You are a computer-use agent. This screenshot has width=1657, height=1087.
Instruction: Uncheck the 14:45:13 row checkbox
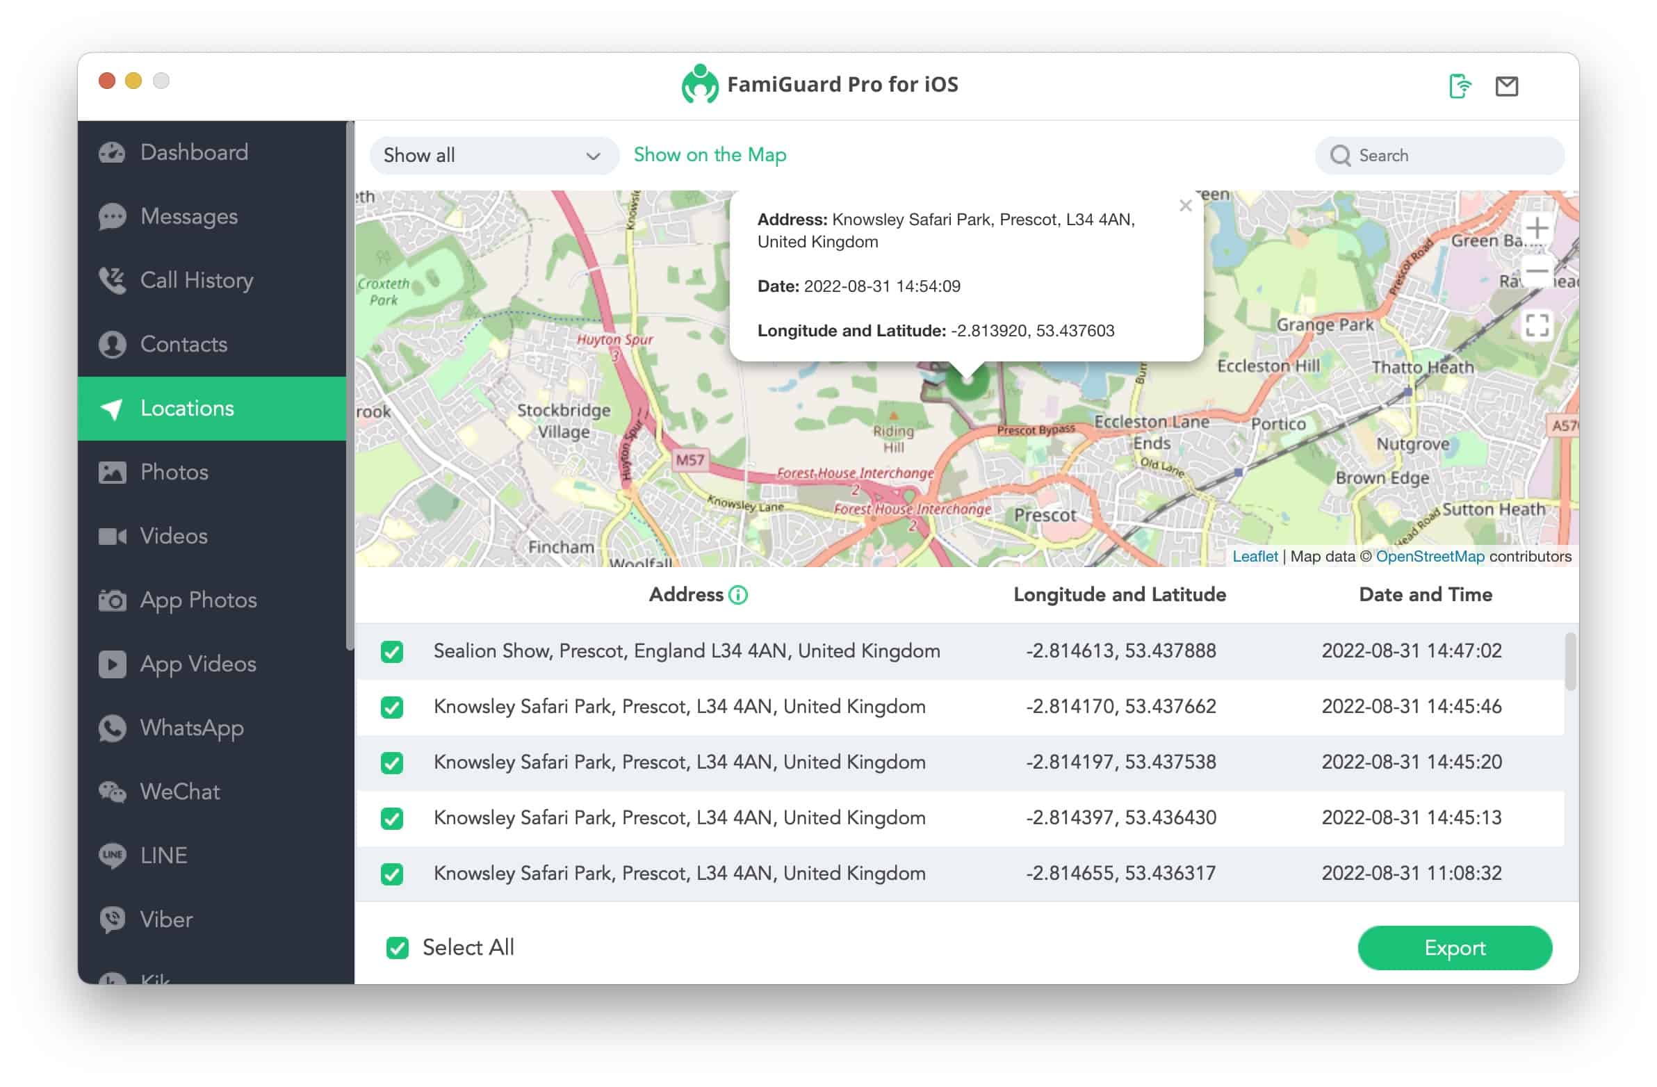[x=392, y=819]
